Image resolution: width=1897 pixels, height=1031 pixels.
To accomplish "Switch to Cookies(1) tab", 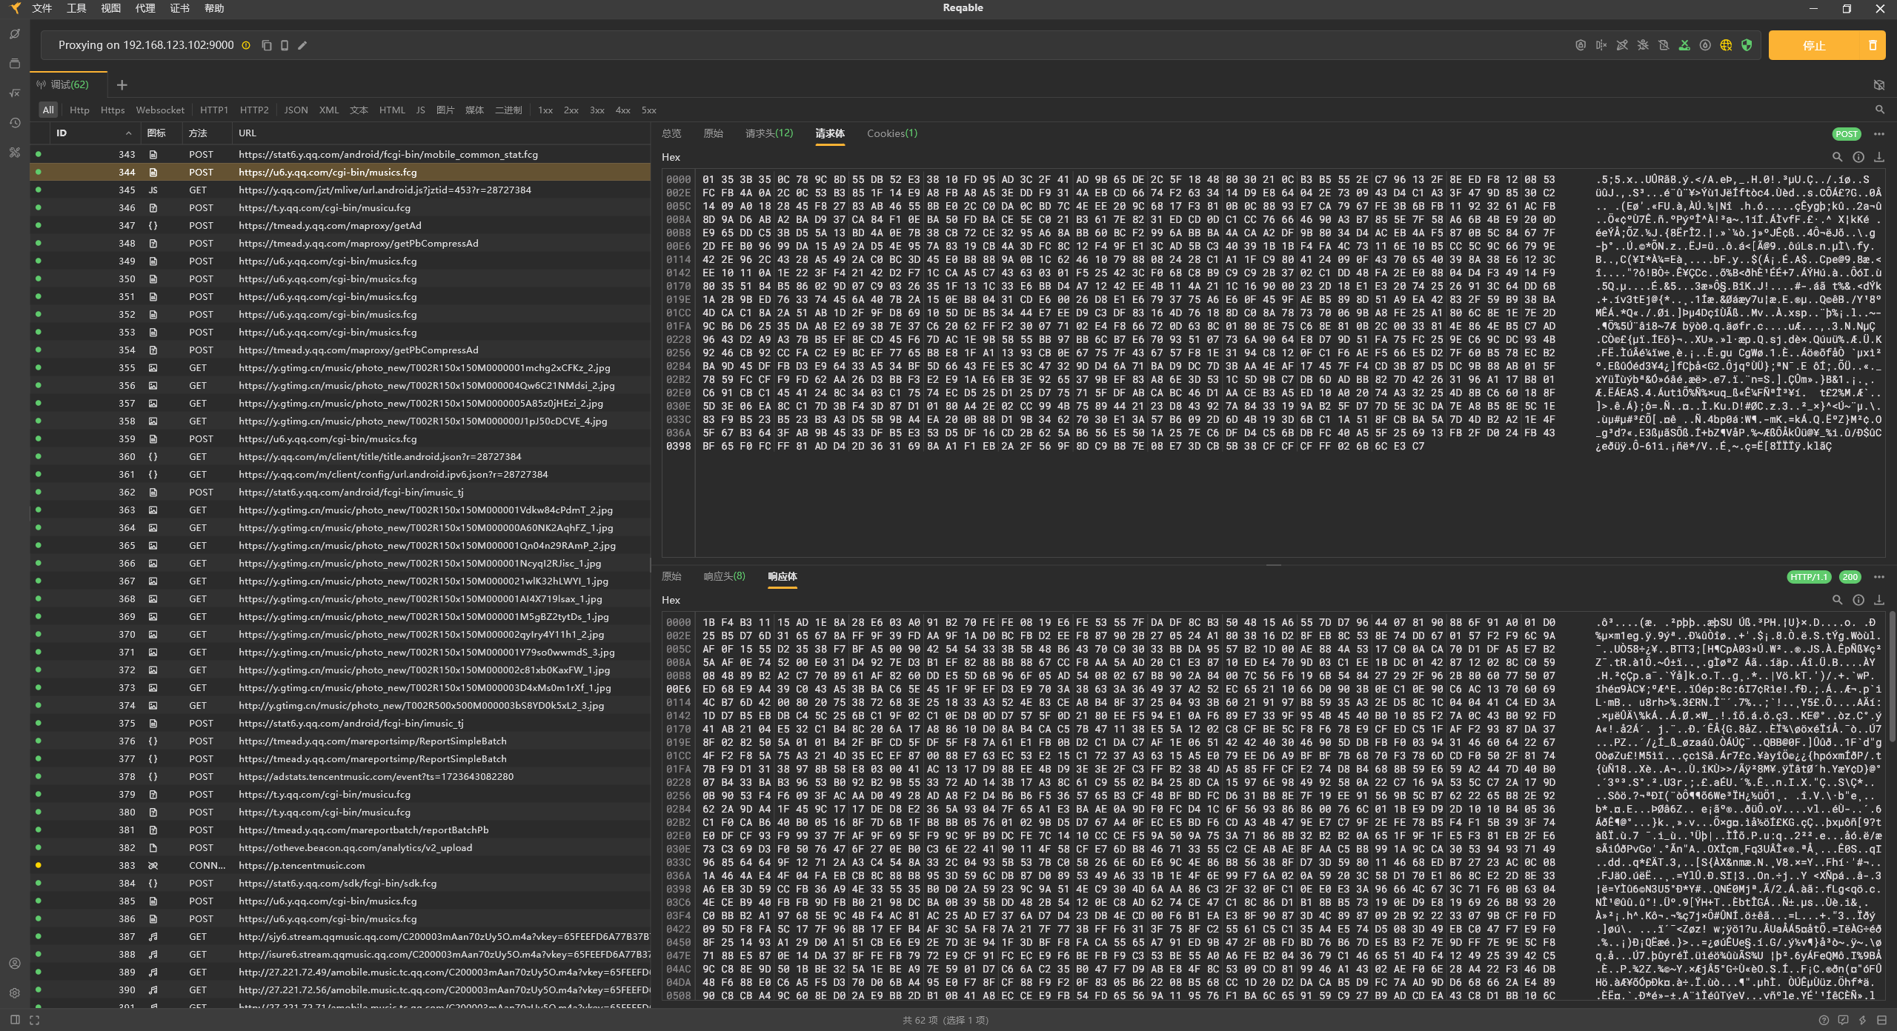I will [x=892, y=133].
